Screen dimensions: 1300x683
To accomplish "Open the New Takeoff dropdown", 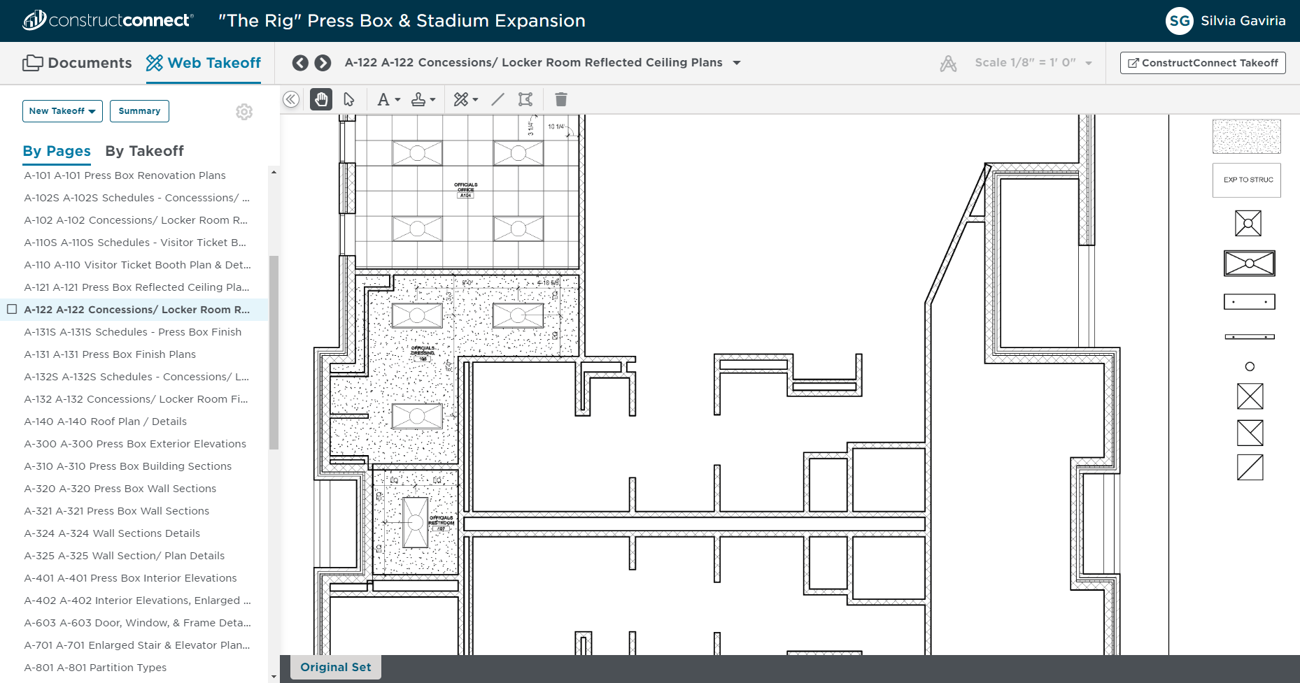I will tap(62, 111).
